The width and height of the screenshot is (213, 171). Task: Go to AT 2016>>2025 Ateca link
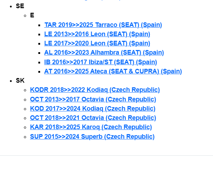tap(113, 71)
